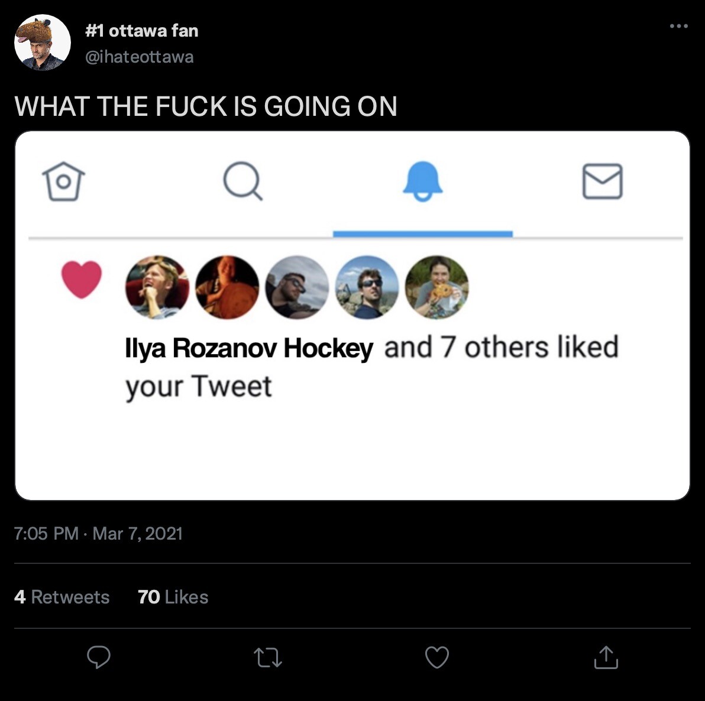Open the Notifications bell icon
The height and width of the screenshot is (701, 705).
(423, 183)
